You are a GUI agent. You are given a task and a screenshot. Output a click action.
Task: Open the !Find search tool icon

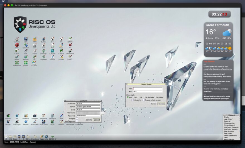pyautogui.click(x=52, y=45)
